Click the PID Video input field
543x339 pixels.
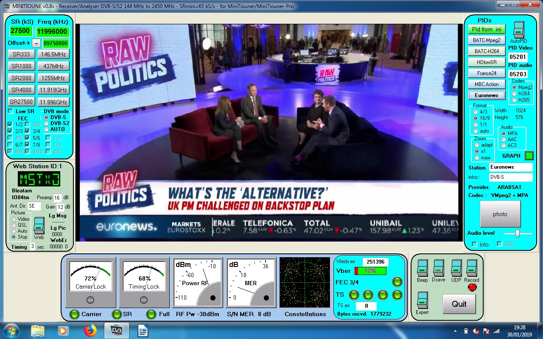click(x=518, y=56)
